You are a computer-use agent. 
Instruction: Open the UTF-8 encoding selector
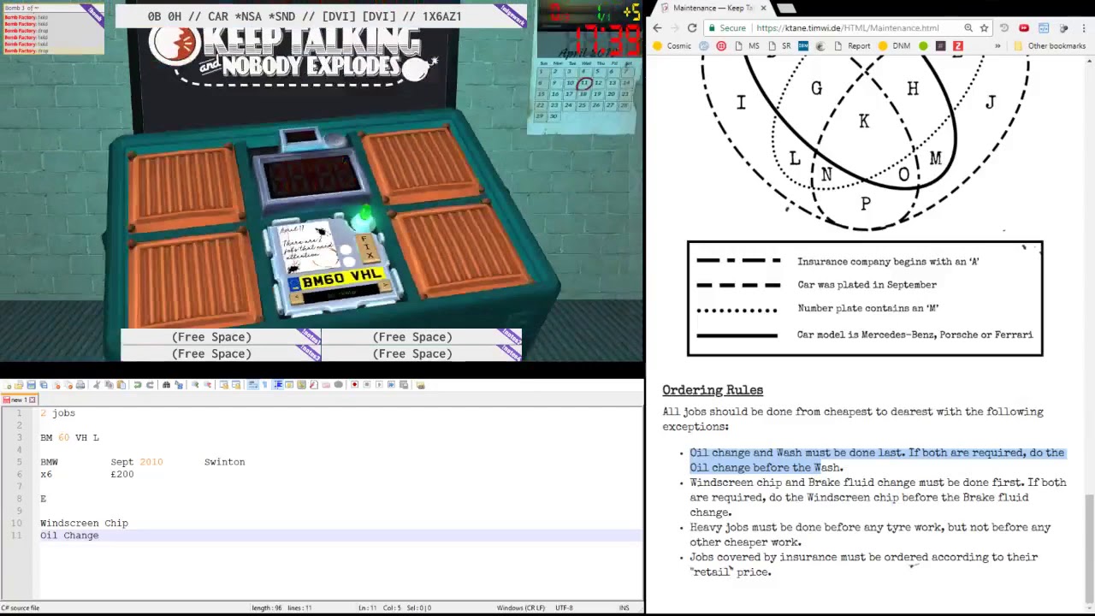(564, 607)
